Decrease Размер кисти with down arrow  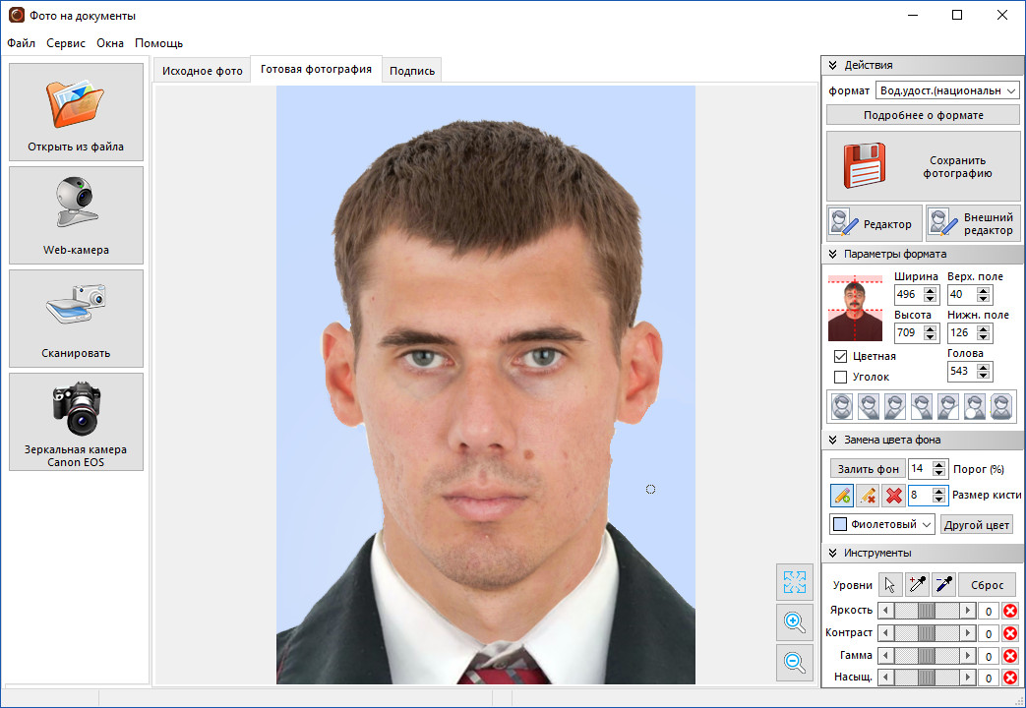pyautogui.click(x=939, y=500)
